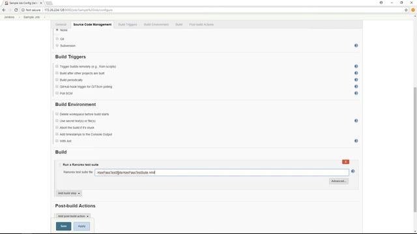
Task: Close the Sample Job Config browser tab
Action: [40, 3]
